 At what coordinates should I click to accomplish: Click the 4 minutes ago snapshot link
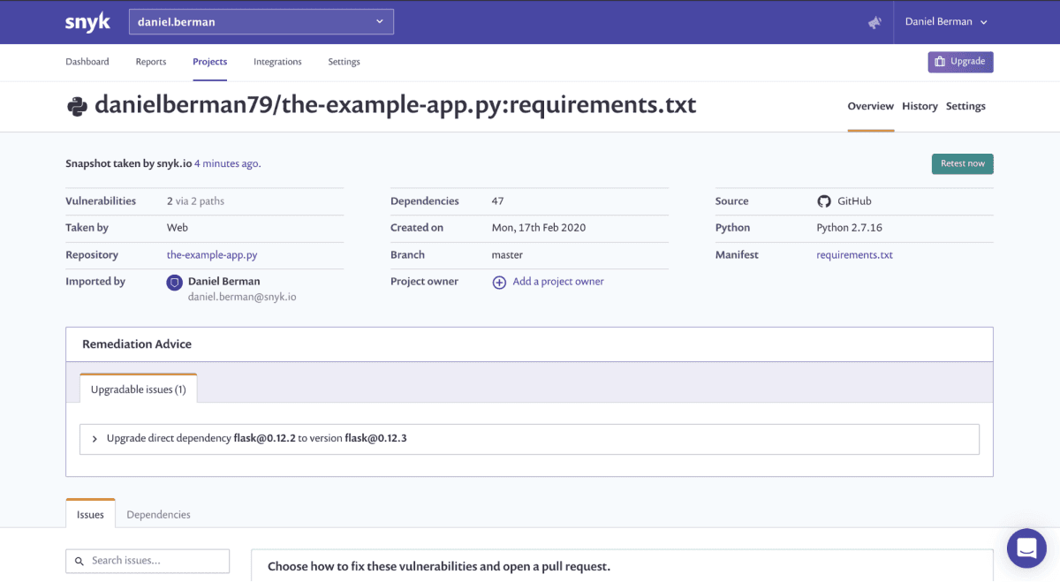pyautogui.click(x=227, y=163)
